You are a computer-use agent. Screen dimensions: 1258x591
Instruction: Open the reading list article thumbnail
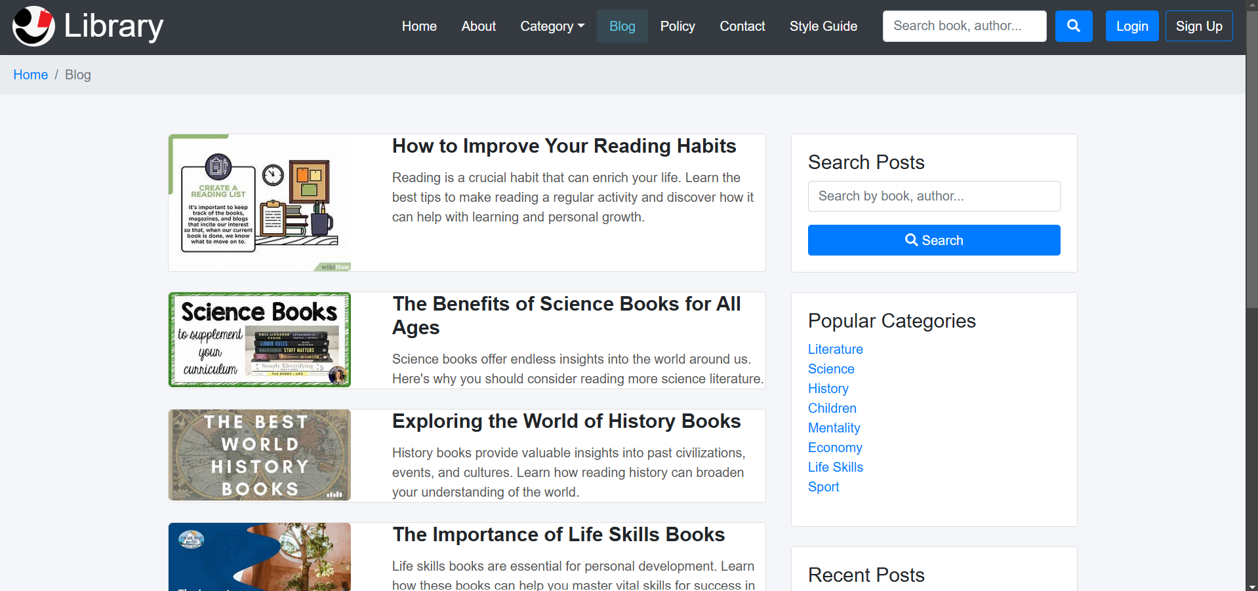(260, 203)
